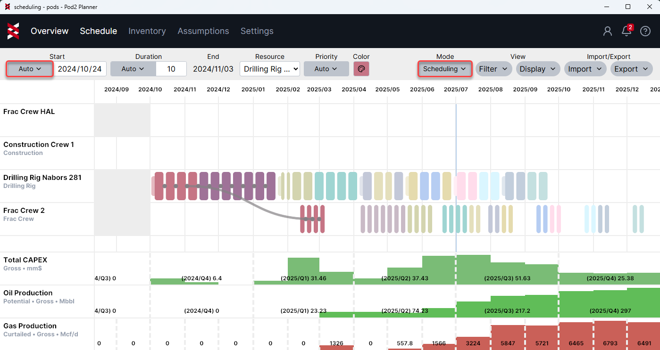
Task: Click the Export button
Action: point(631,69)
